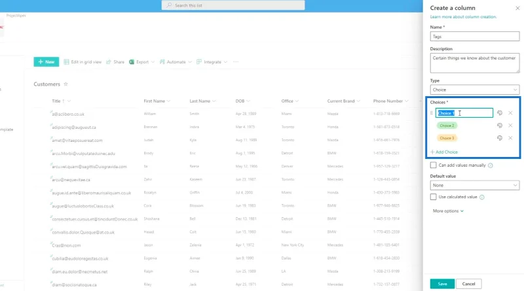Open the row adipiscing@augueut.ca
The width and height of the screenshot is (524, 291).
(74, 127)
